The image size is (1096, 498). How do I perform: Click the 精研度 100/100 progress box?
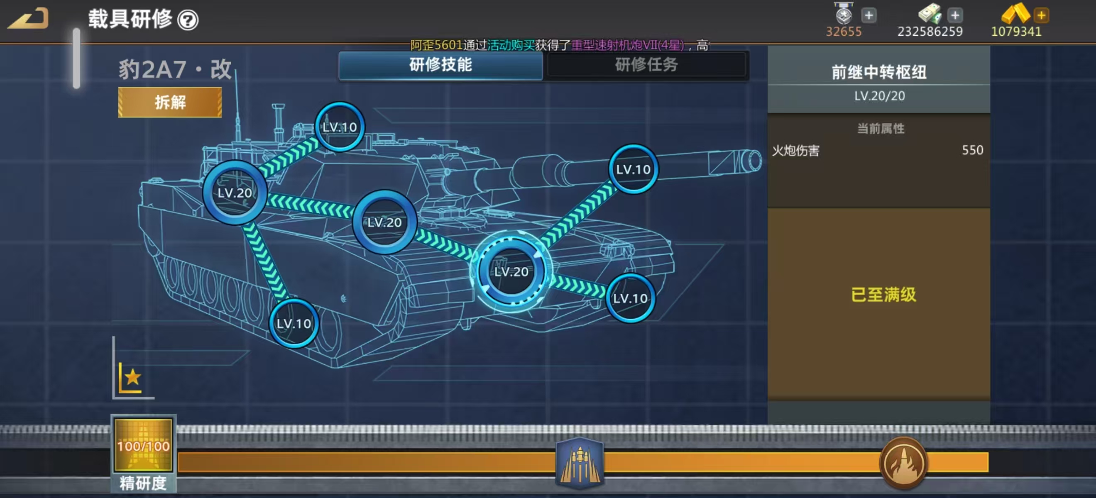pos(143,447)
